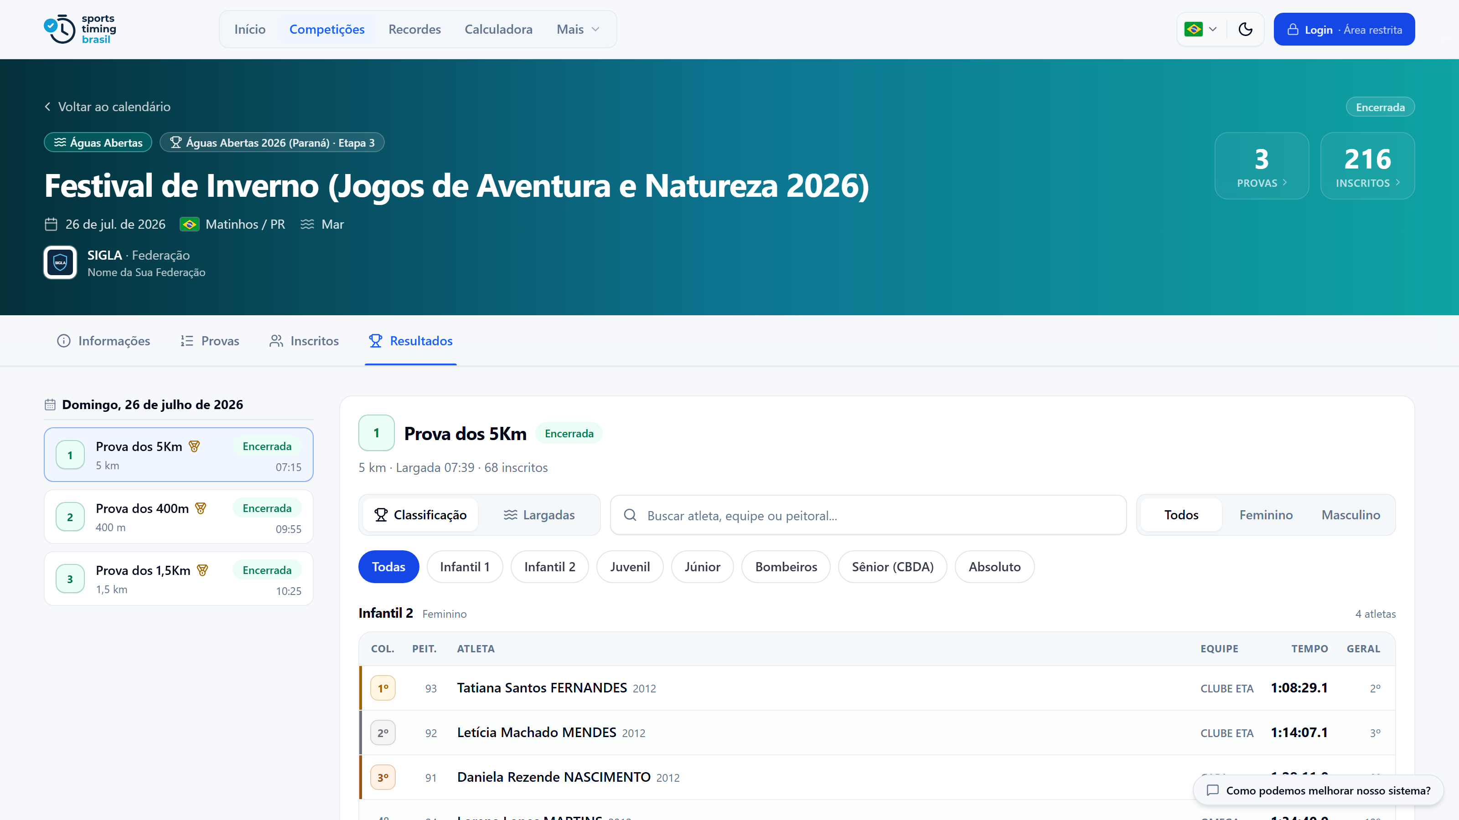This screenshot has width=1459, height=820.
Task: Filter by Júnior category chip
Action: 702,567
